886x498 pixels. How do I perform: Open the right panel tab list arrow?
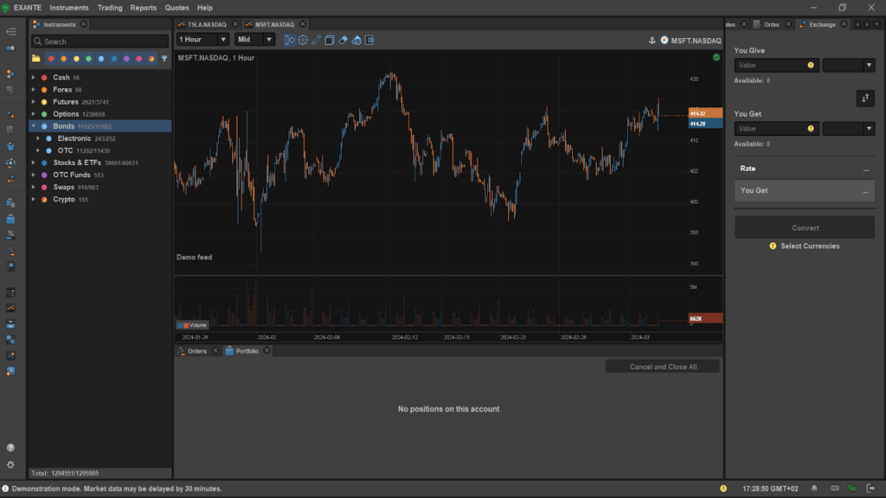(x=876, y=24)
